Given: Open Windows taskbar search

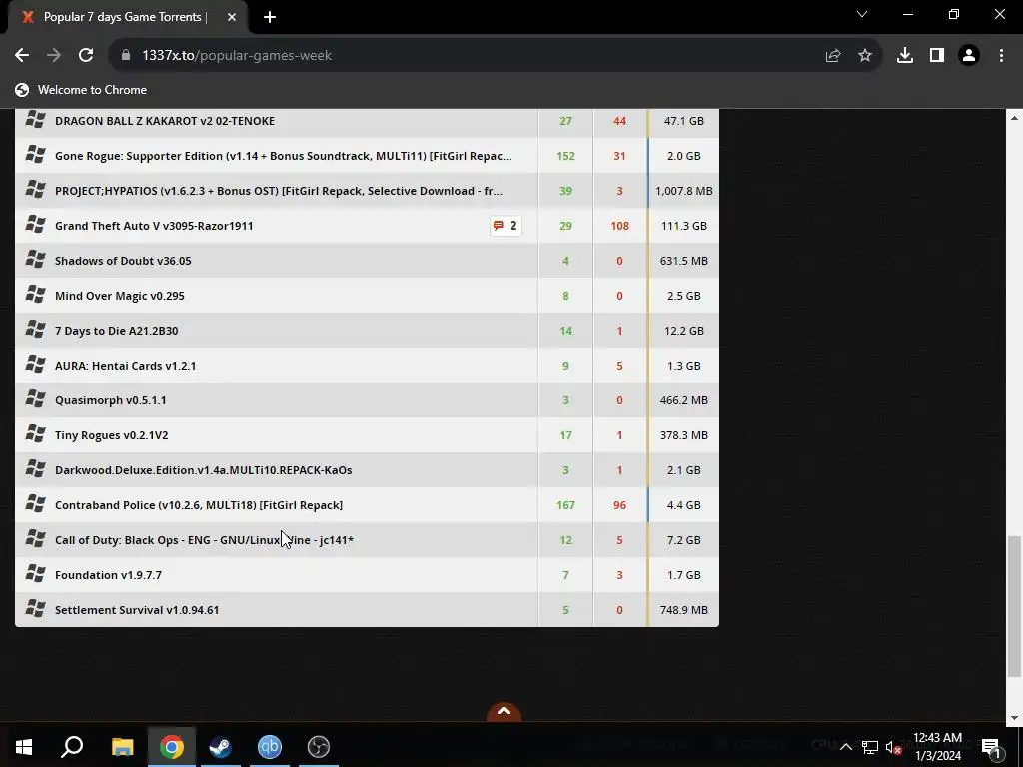Looking at the screenshot, I should click(x=72, y=747).
